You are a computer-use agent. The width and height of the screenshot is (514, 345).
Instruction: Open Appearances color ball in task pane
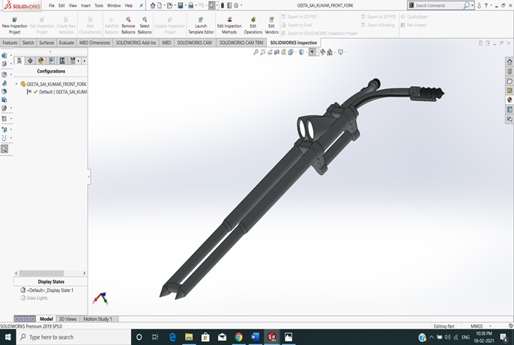510,100
